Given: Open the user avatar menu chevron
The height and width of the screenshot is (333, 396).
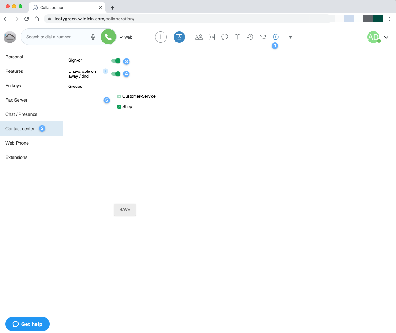Looking at the screenshot, I should pos(386,37).
